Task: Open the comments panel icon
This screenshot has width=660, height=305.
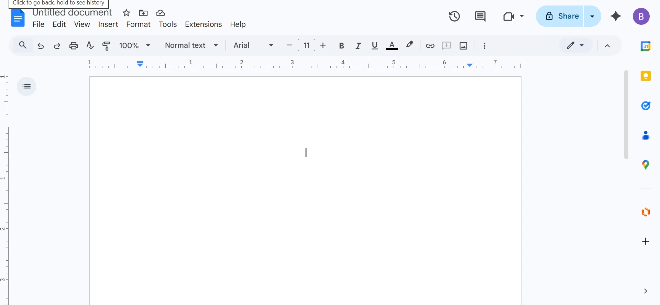Action: pyautogui.click(x=480, y=16)
